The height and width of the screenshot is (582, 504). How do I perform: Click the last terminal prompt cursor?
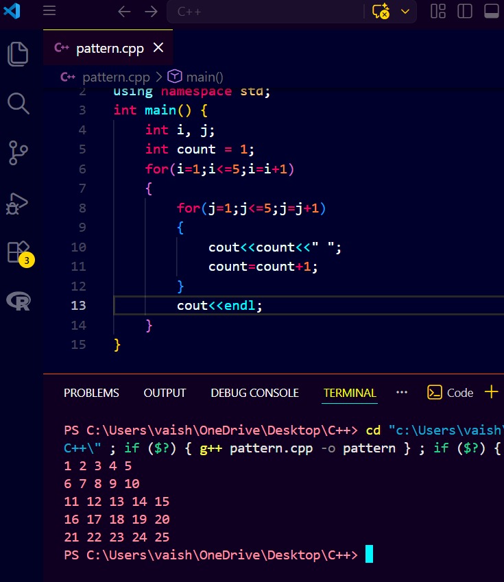(369, 554)
